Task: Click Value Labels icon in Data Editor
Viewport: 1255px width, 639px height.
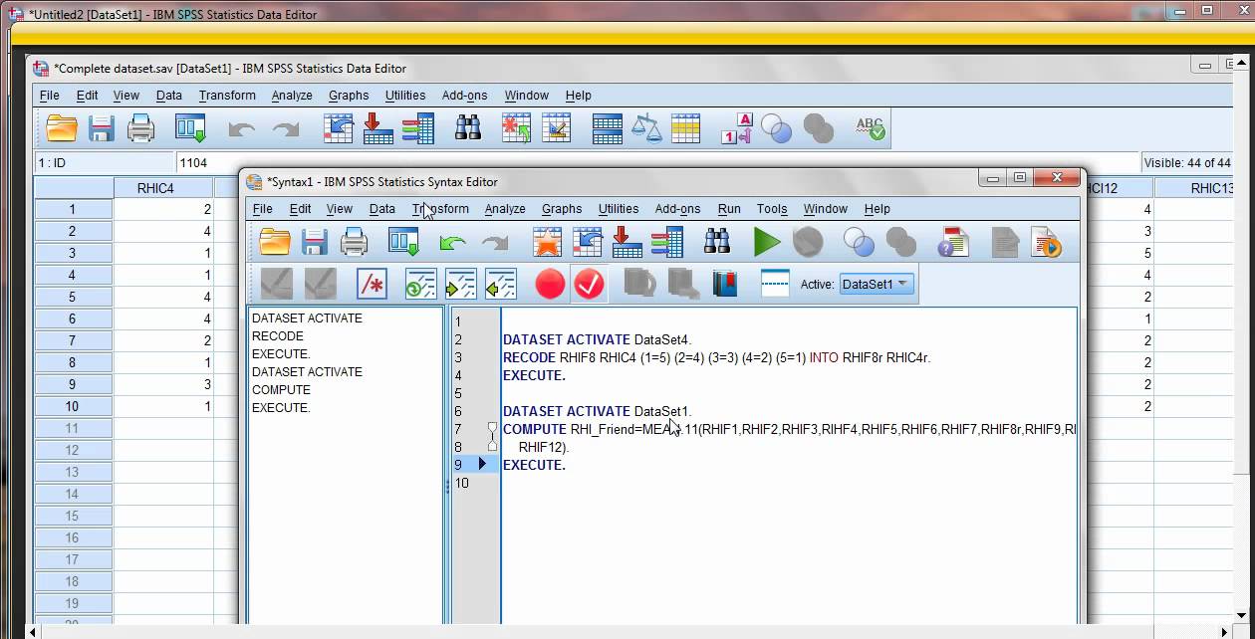Action: tap(736, 128)
